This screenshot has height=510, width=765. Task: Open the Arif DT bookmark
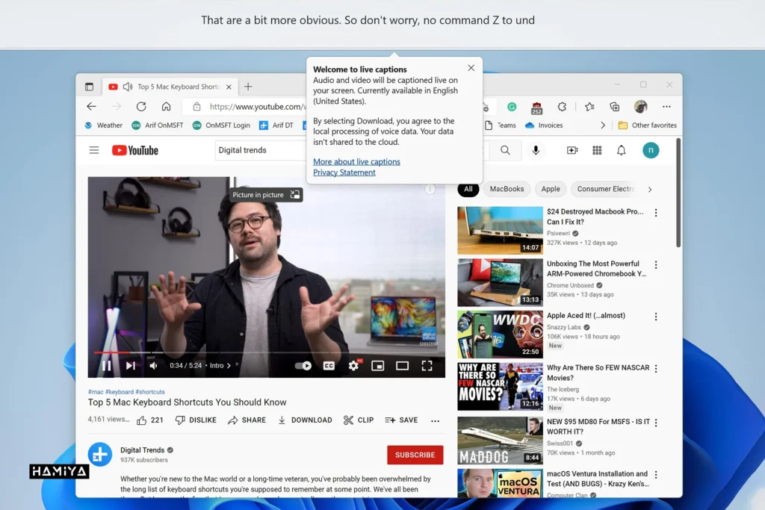pyautogui.click(x=276, y=125)
